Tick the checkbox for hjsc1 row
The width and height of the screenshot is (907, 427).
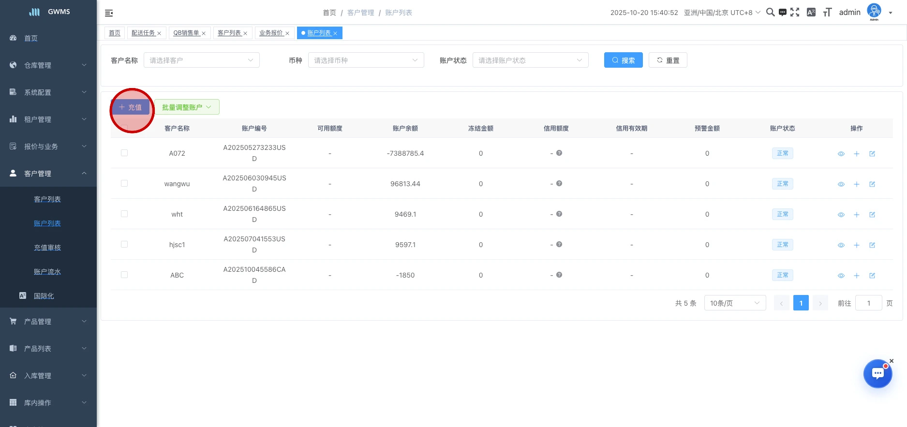(124, 244)
